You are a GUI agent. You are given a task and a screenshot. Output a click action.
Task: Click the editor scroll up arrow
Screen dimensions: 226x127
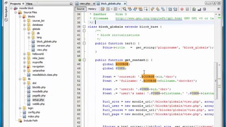click(216, 14)
